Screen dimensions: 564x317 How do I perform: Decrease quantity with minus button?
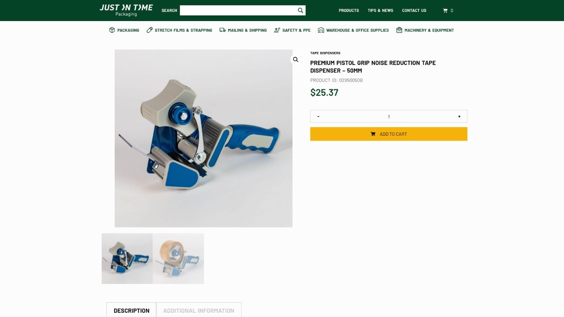coord(318,117)
